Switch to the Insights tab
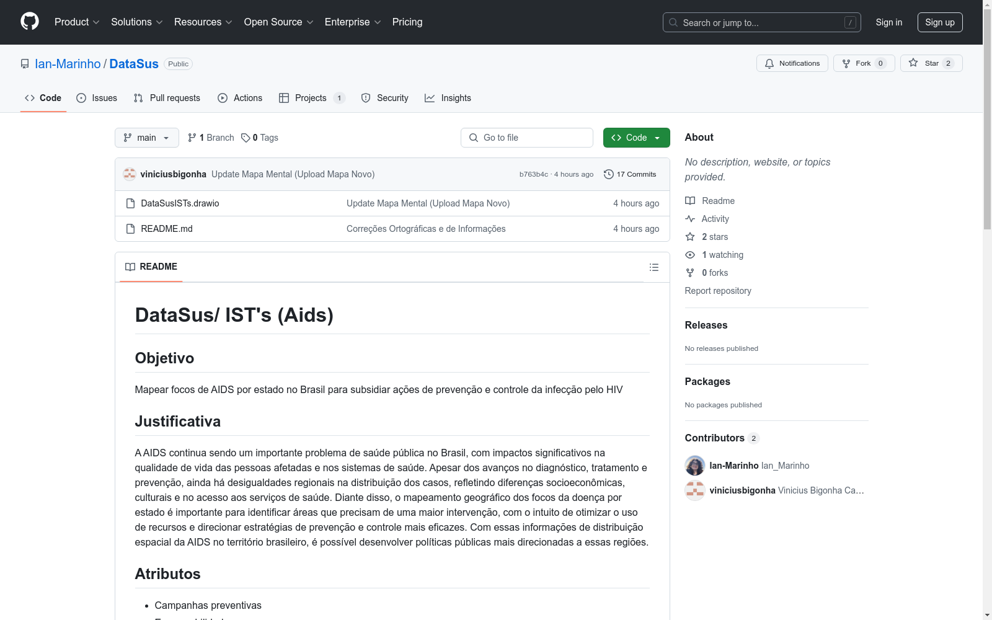 tap(448, 98)
